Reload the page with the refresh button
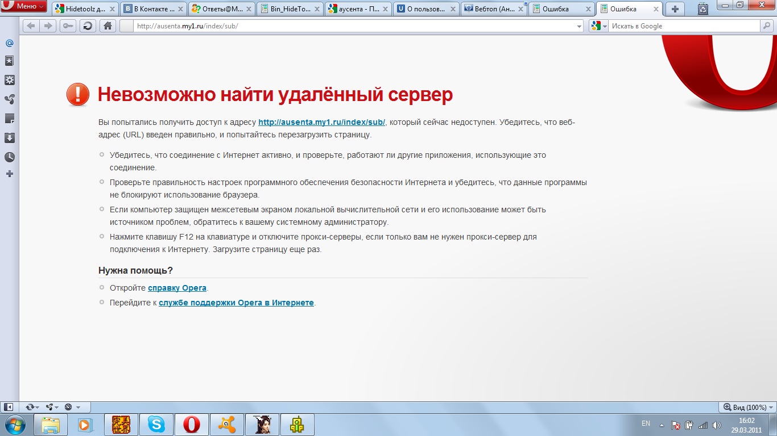Image resolution: width=777 pixels, height=436 pixels. 88,26
